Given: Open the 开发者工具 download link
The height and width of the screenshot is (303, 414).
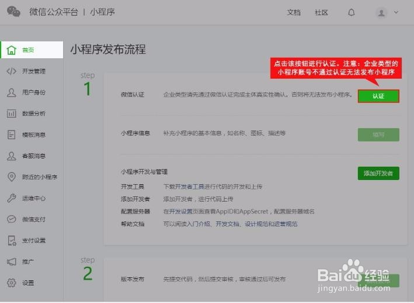Looking at the screenshot, I should [189, 187].
